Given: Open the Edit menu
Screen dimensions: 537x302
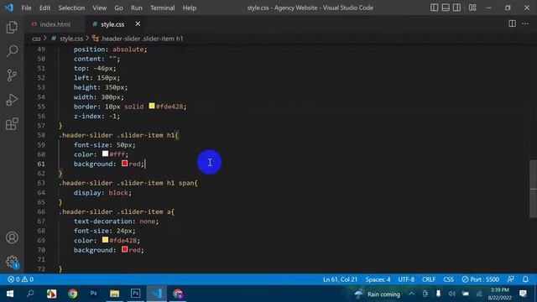Looking at the screenshot, I should [44, 8].
